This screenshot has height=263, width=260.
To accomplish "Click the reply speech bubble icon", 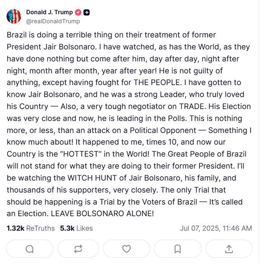I will [x=29, y=249].
